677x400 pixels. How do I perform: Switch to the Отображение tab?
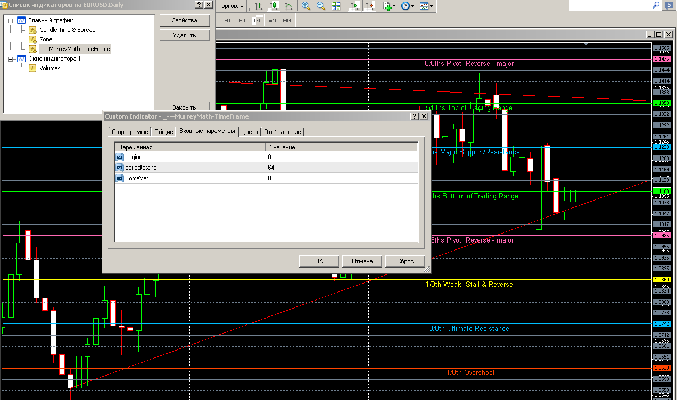(283, 132)
